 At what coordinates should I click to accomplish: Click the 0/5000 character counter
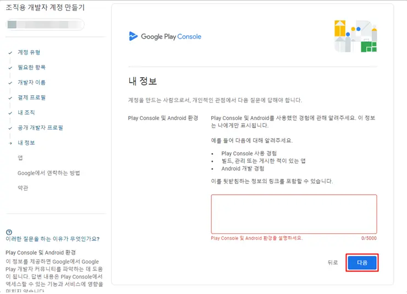[369, 238]
